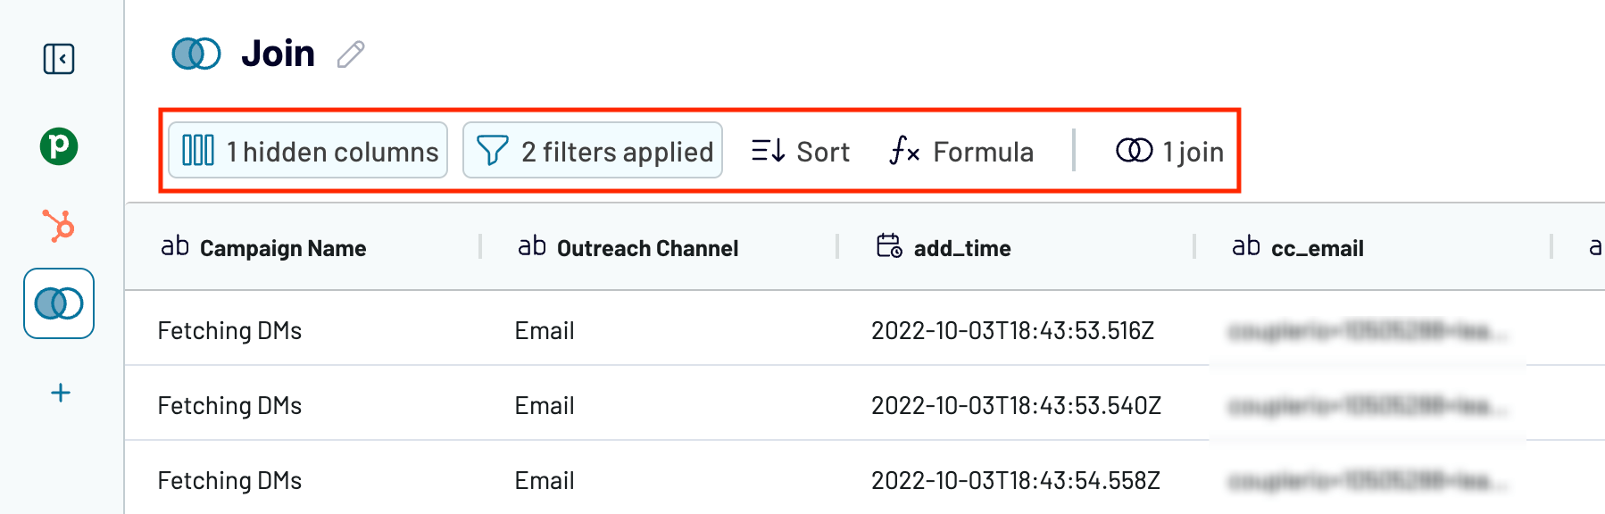Open the 2 filters applied panel
Screen dimensions: 1605x514
pos(593,150)
